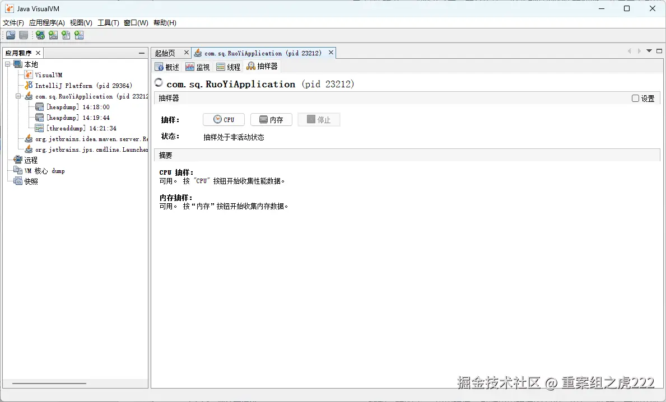Minimize the 应用程序 side panel
The image size is (666, 402).
142,53
